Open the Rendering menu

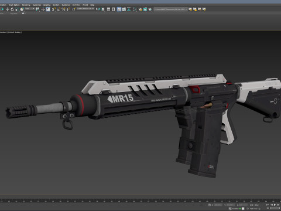[x=26, y=5]
